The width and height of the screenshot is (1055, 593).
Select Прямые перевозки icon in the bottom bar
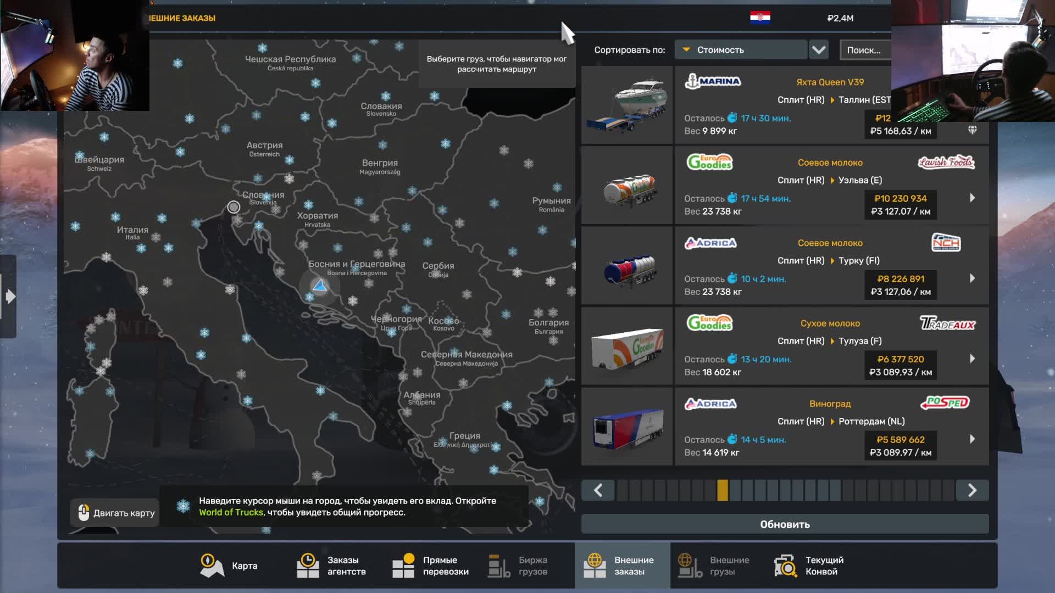click(403, 566)
